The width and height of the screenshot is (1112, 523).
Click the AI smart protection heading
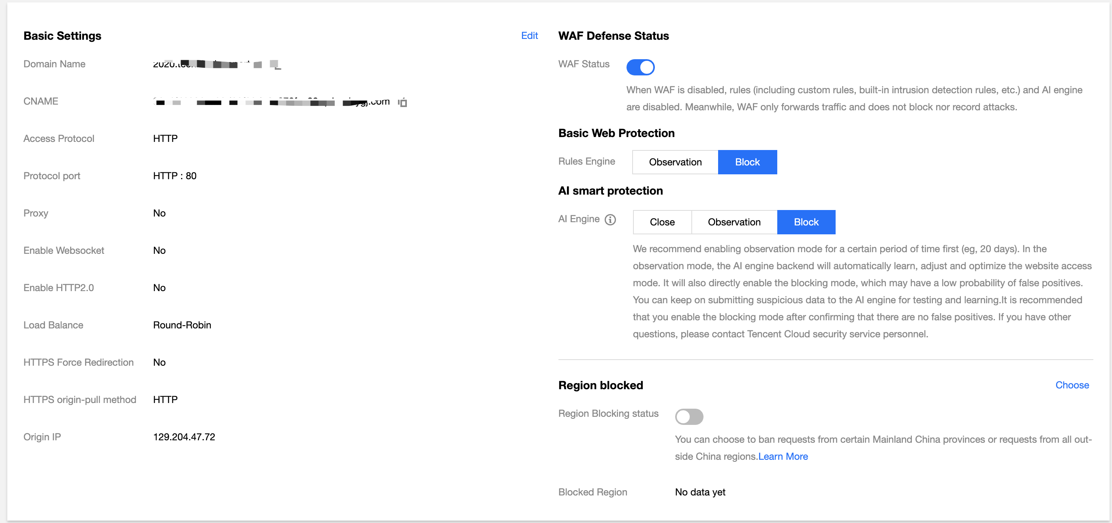point(610,191)
